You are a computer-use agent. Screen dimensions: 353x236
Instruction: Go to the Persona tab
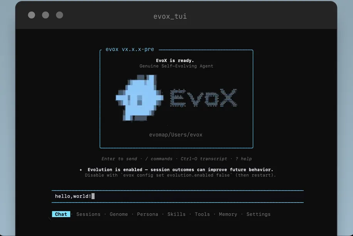click(148, 214)
